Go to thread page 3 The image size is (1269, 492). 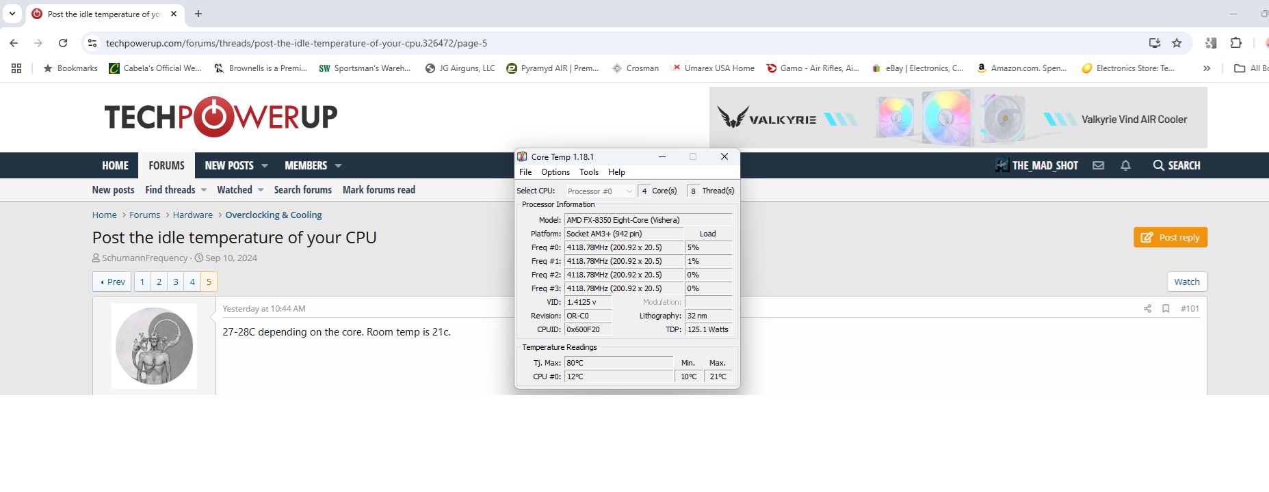pyautogui.click(x=176, y=282)
